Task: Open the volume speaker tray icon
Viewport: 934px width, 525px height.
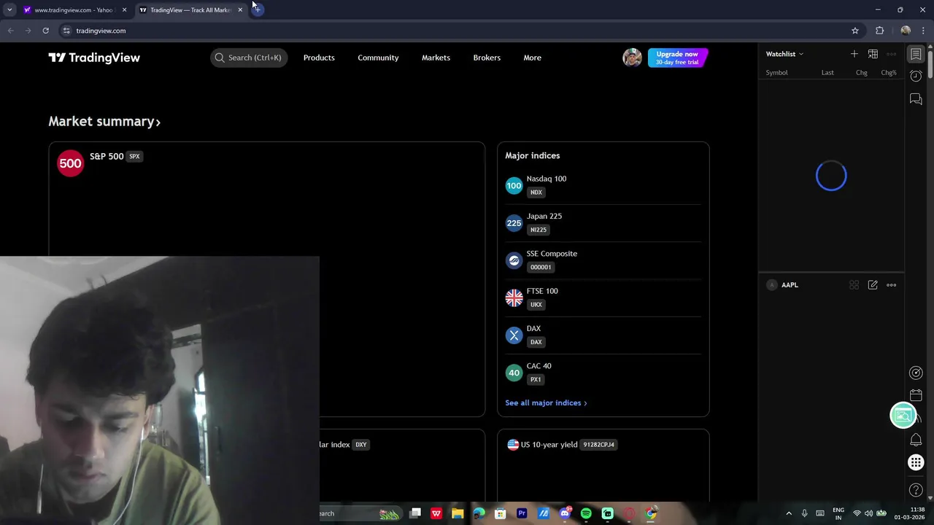Action: tap(868, 513)
